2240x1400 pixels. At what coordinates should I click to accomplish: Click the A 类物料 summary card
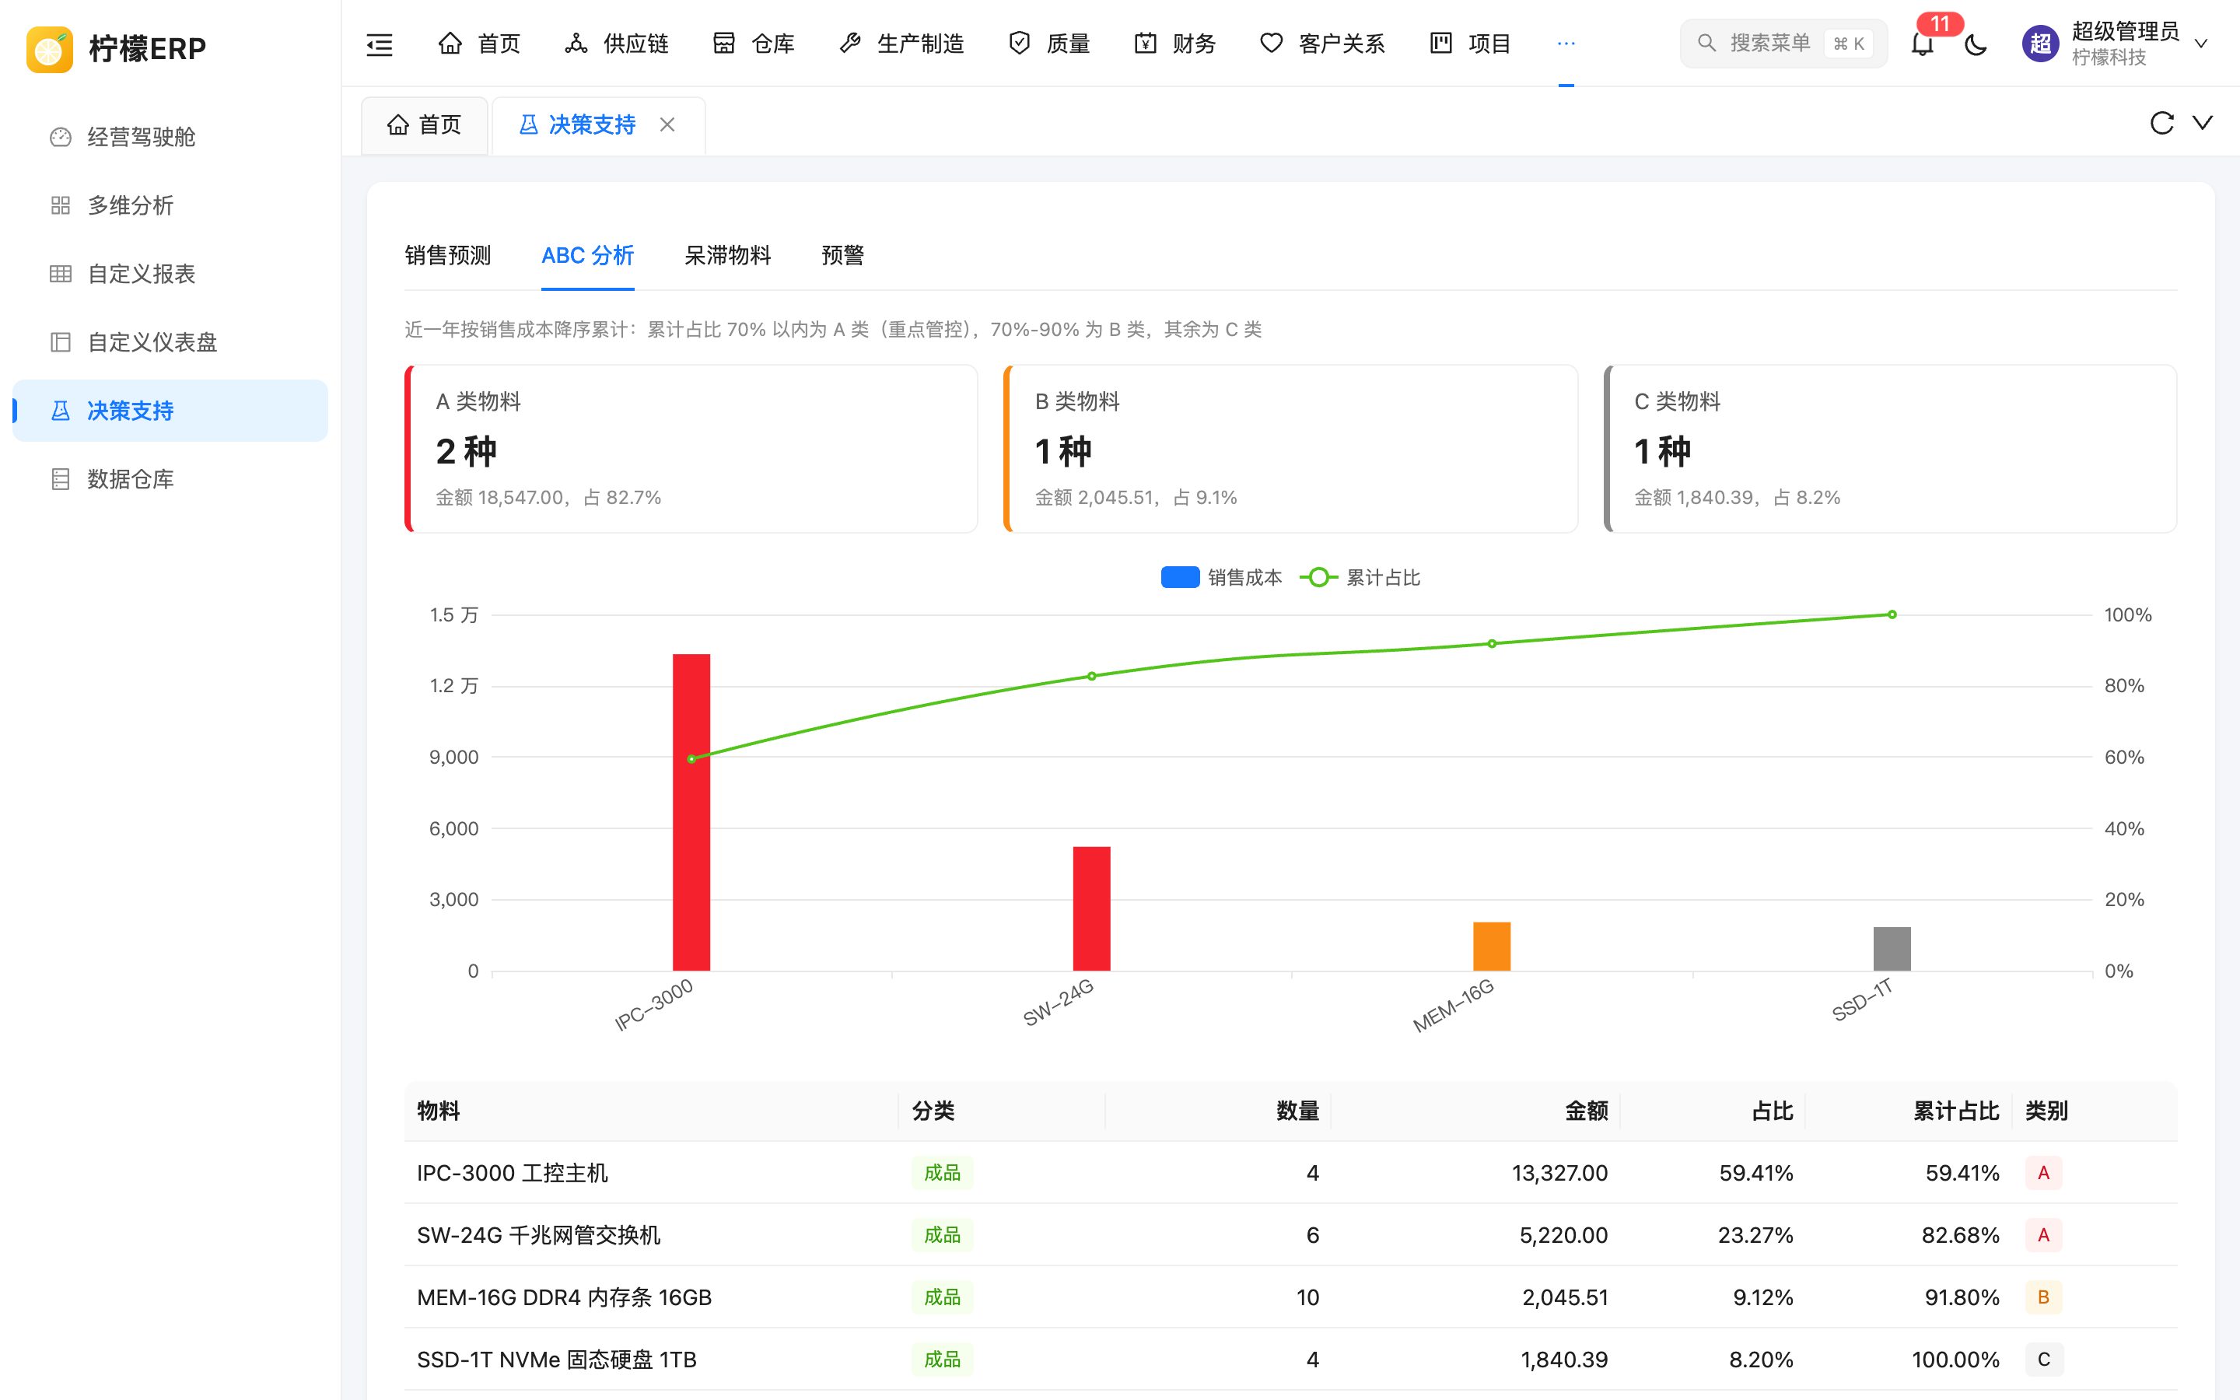click(x=691, y=448)
